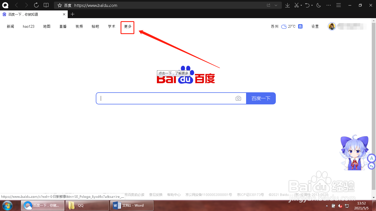
Task: Click the muted volume tray icon
Action: pyautogui.click(x=340, y=206)
